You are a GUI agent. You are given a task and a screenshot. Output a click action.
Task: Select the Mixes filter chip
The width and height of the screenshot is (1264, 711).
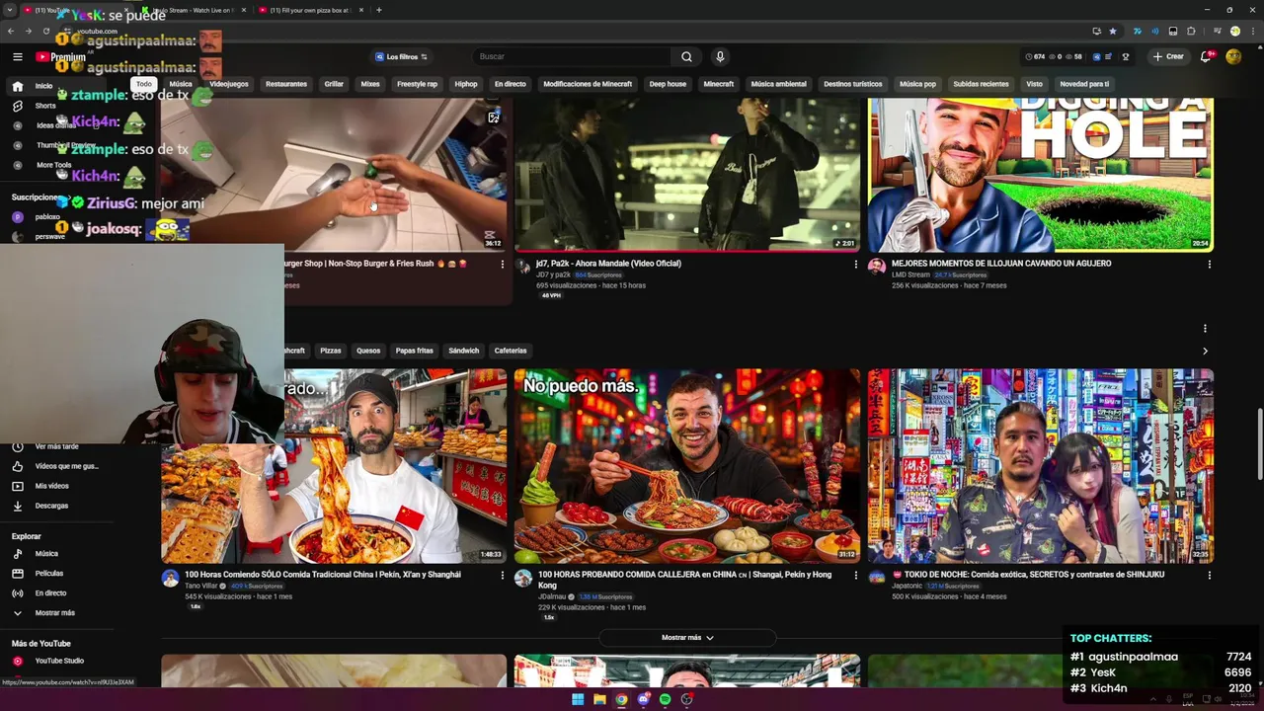(370, 84)
